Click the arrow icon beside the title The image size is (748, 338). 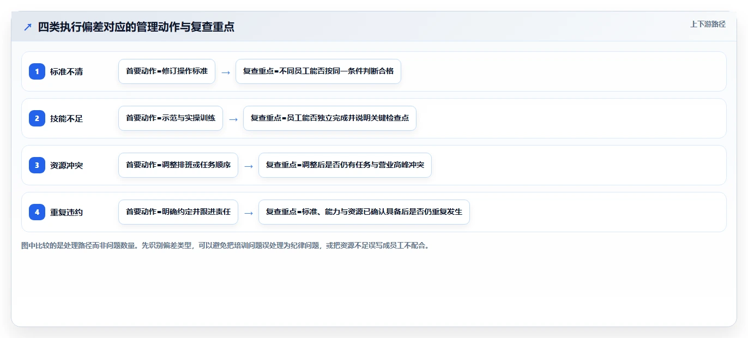coord(27,27)
